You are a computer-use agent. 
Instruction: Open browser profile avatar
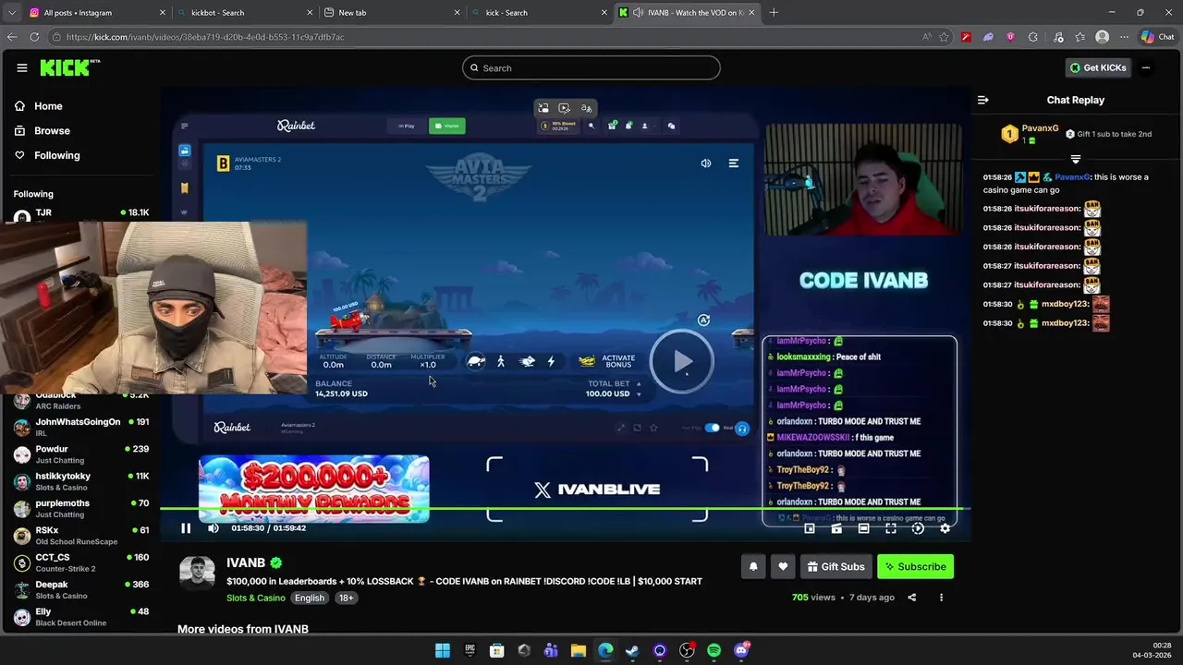point(1102,37)
